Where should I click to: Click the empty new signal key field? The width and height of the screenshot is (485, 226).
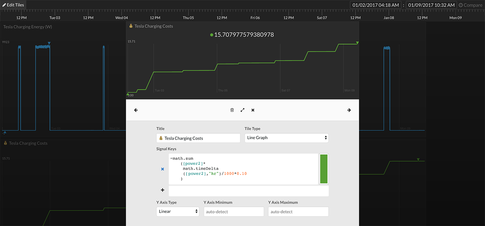tap(248, 191)
